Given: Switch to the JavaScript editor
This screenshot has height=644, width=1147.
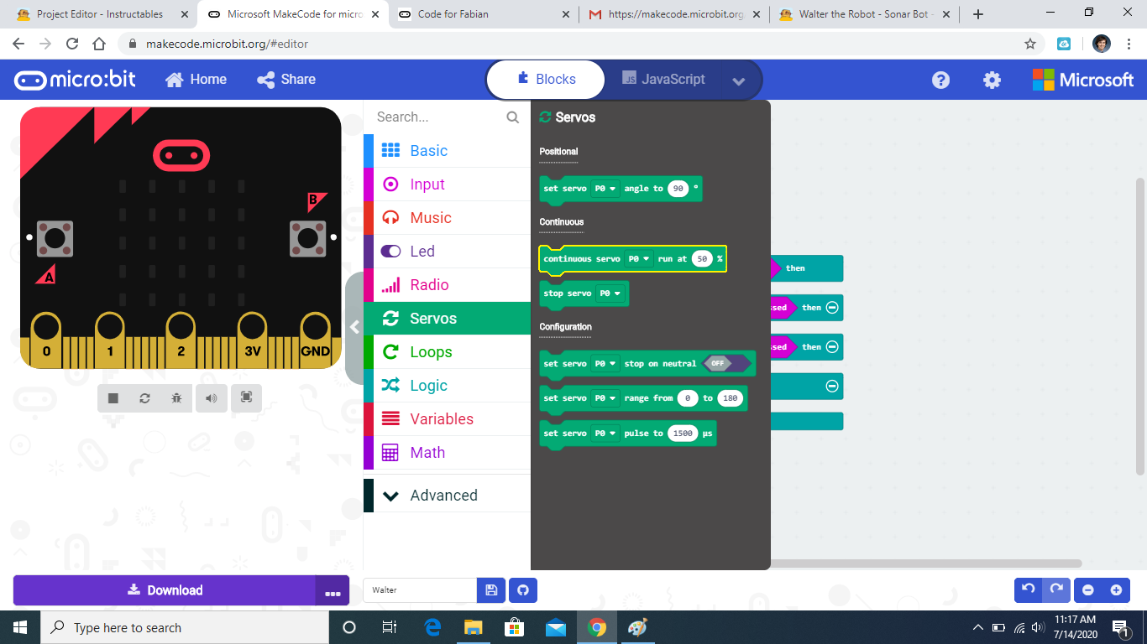Looking at the screenshot, I should tap(663, 80).
